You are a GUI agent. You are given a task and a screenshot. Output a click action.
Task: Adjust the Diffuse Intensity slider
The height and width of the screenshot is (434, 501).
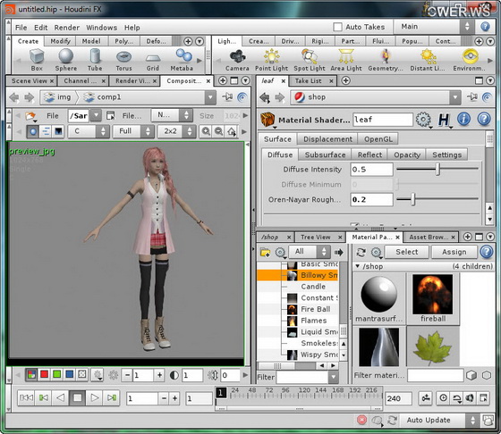click(437, 169)
